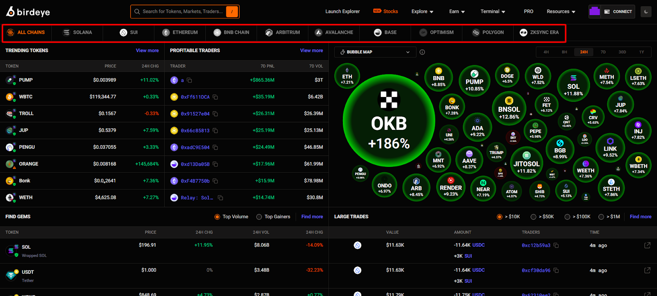657x296 pixels.
Task: Open the PRO link
Action: point(528,12)
